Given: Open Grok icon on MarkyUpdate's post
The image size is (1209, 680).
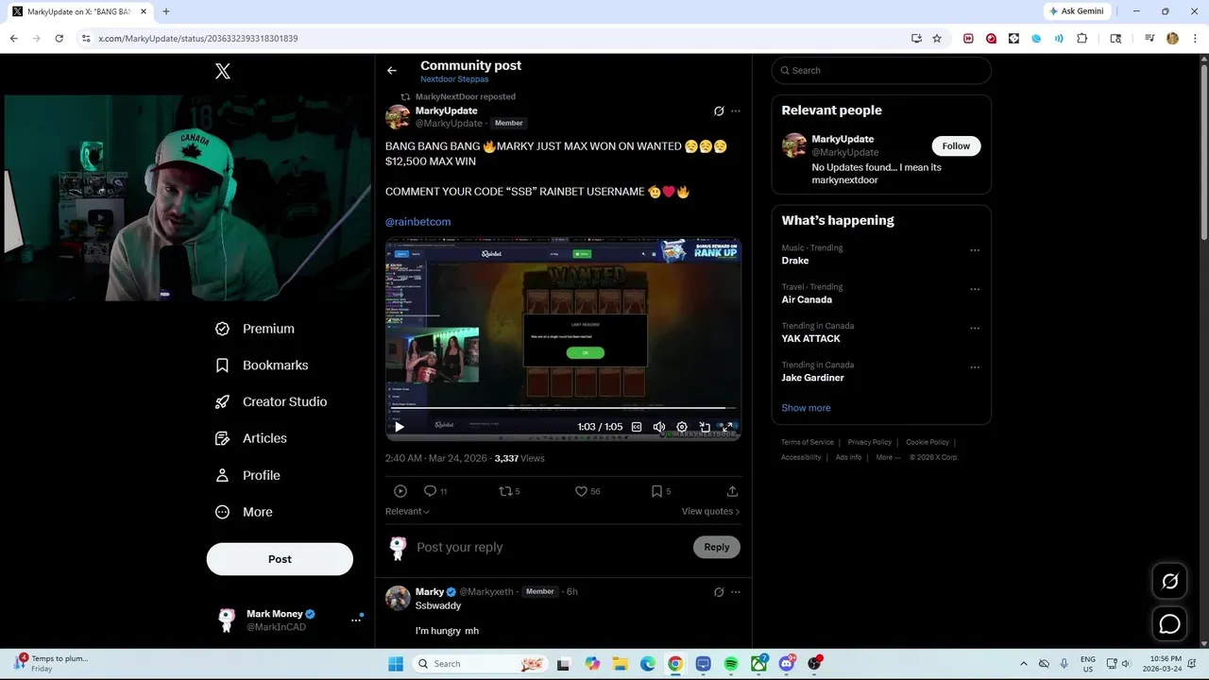Looking at the screenshot, I should [x=719, y=110].
